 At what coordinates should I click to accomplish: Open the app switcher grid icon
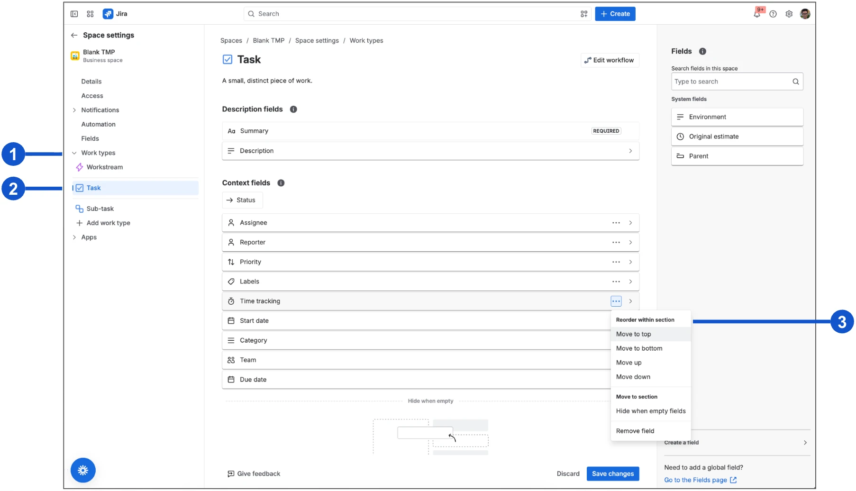[90, 14]
